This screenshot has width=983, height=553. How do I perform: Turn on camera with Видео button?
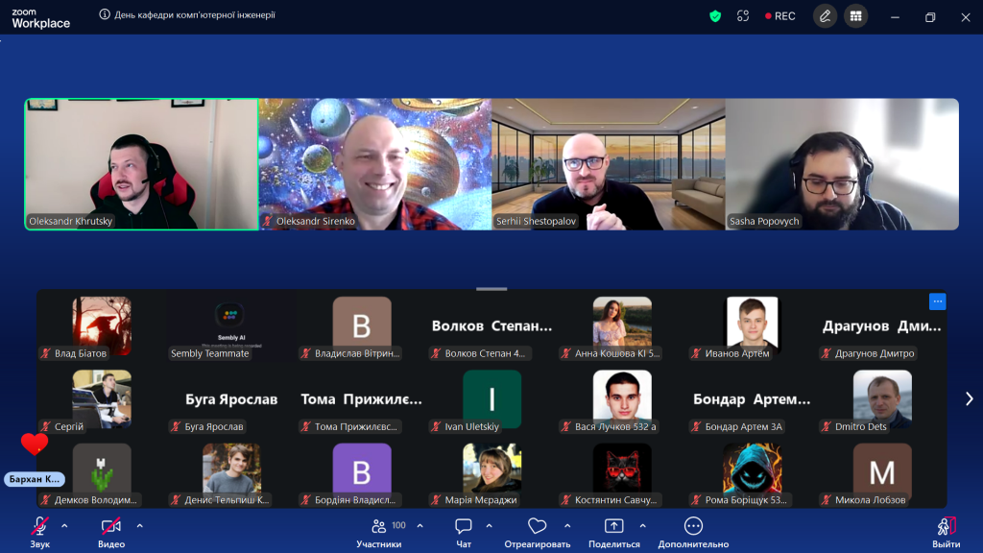pos(111,533)
